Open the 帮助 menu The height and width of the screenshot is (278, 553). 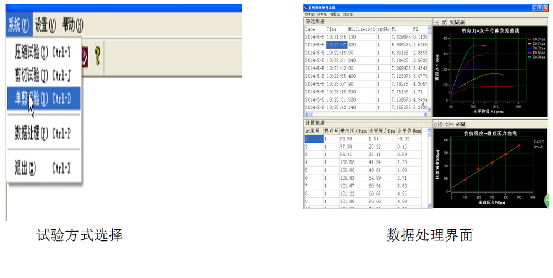tap(72, 25)
